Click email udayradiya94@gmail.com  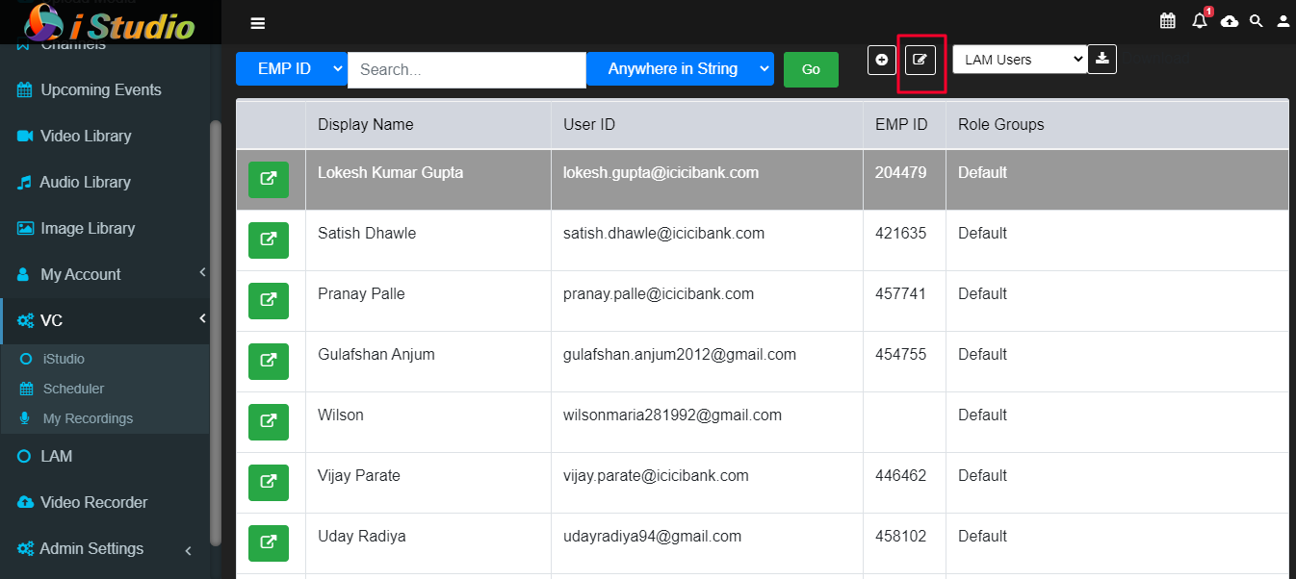coord(652,537)
